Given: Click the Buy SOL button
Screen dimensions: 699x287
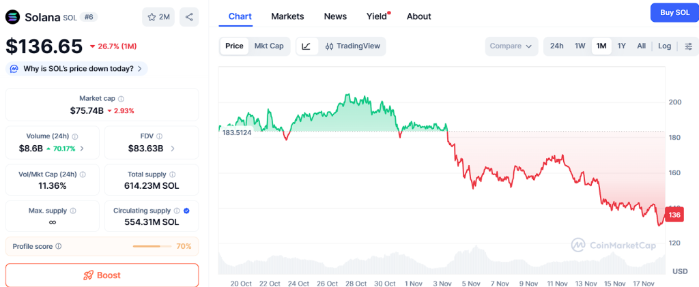Looking at the screenshot, I should pyautogui.click(x=674, y=13).
